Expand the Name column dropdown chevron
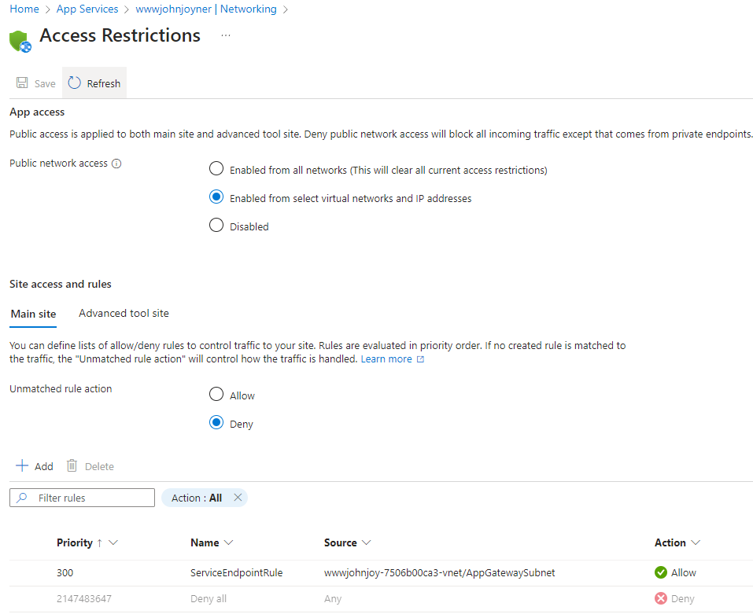 [x=229, y=542]
